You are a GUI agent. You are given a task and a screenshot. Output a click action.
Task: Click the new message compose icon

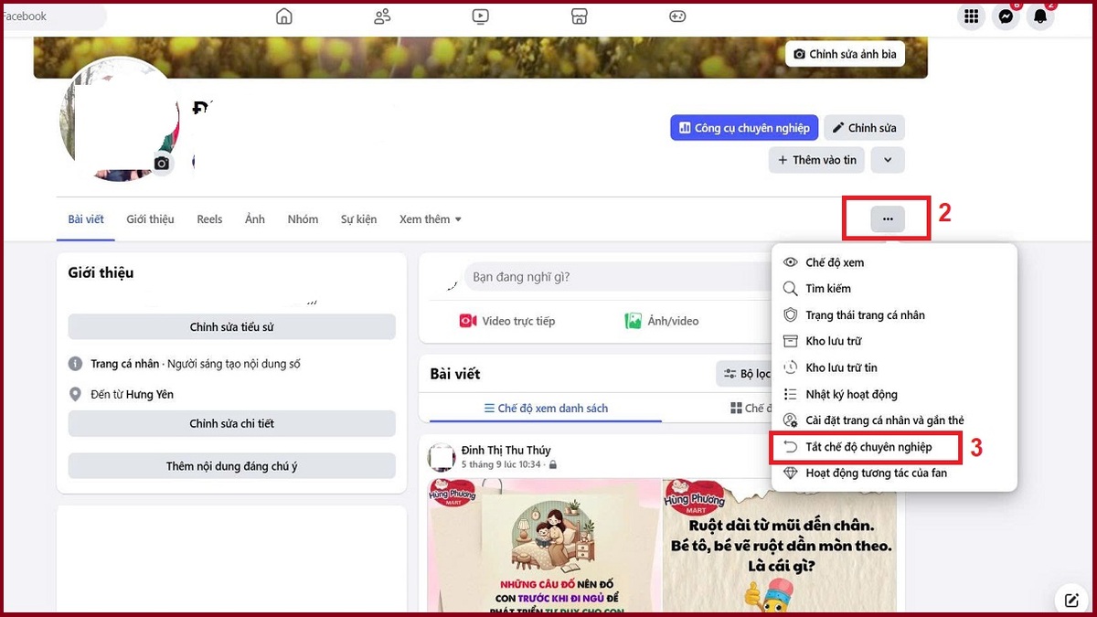(1071, 600)
